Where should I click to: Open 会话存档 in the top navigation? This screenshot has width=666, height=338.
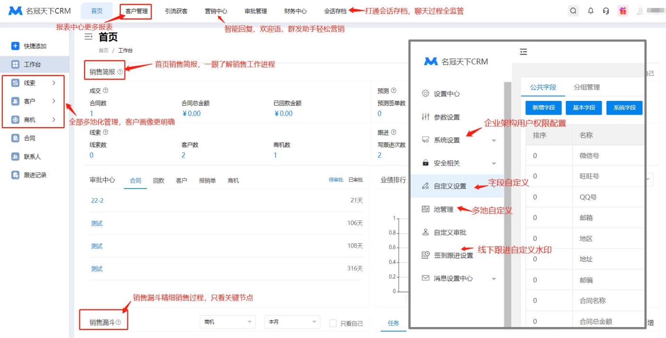pyautogui.click(x=335, y=11)
